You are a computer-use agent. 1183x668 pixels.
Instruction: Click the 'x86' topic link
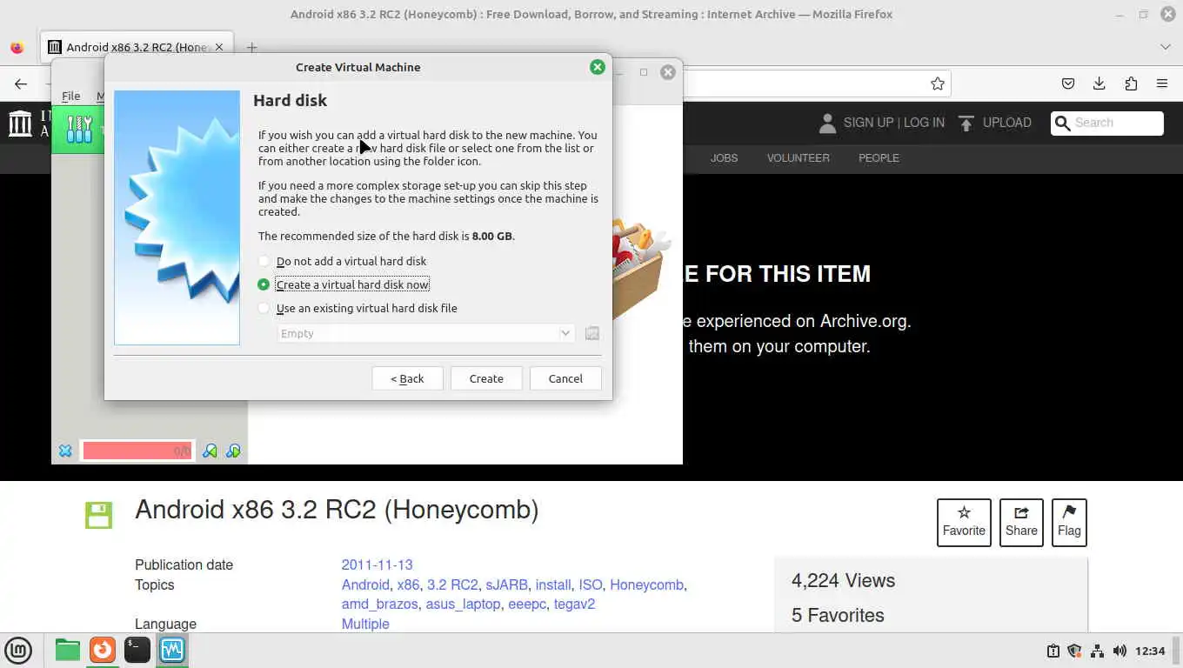[408, 584]
